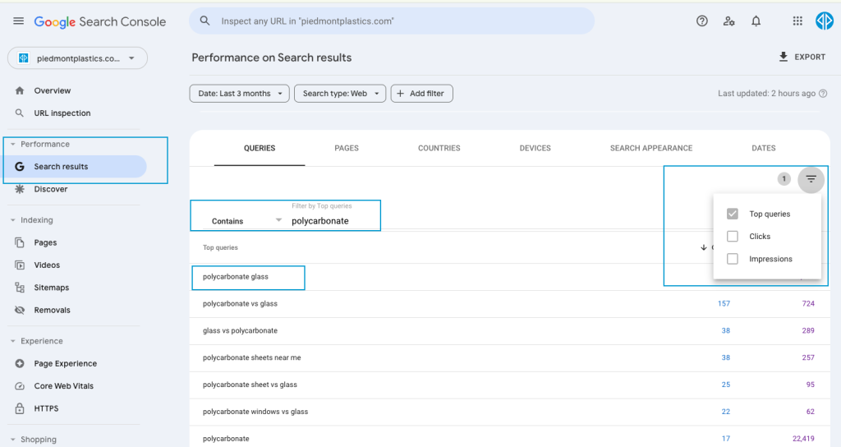
Task: Click the last updated help icon
Action: point(823,94)
